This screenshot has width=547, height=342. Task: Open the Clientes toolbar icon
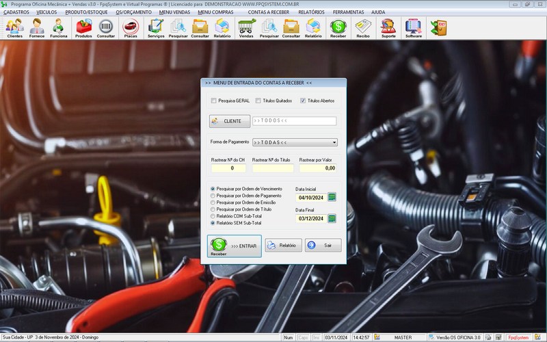coord(14,27)
